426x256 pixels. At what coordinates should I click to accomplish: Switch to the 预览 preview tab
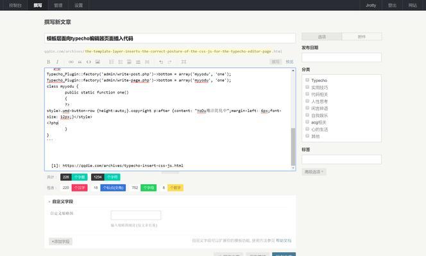coord(289,62)
